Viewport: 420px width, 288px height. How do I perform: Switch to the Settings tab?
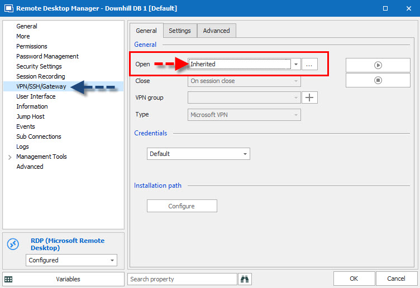[x=180, y=31]
